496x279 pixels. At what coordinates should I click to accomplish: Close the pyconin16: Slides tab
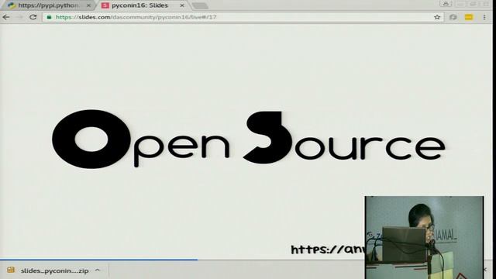182,5
